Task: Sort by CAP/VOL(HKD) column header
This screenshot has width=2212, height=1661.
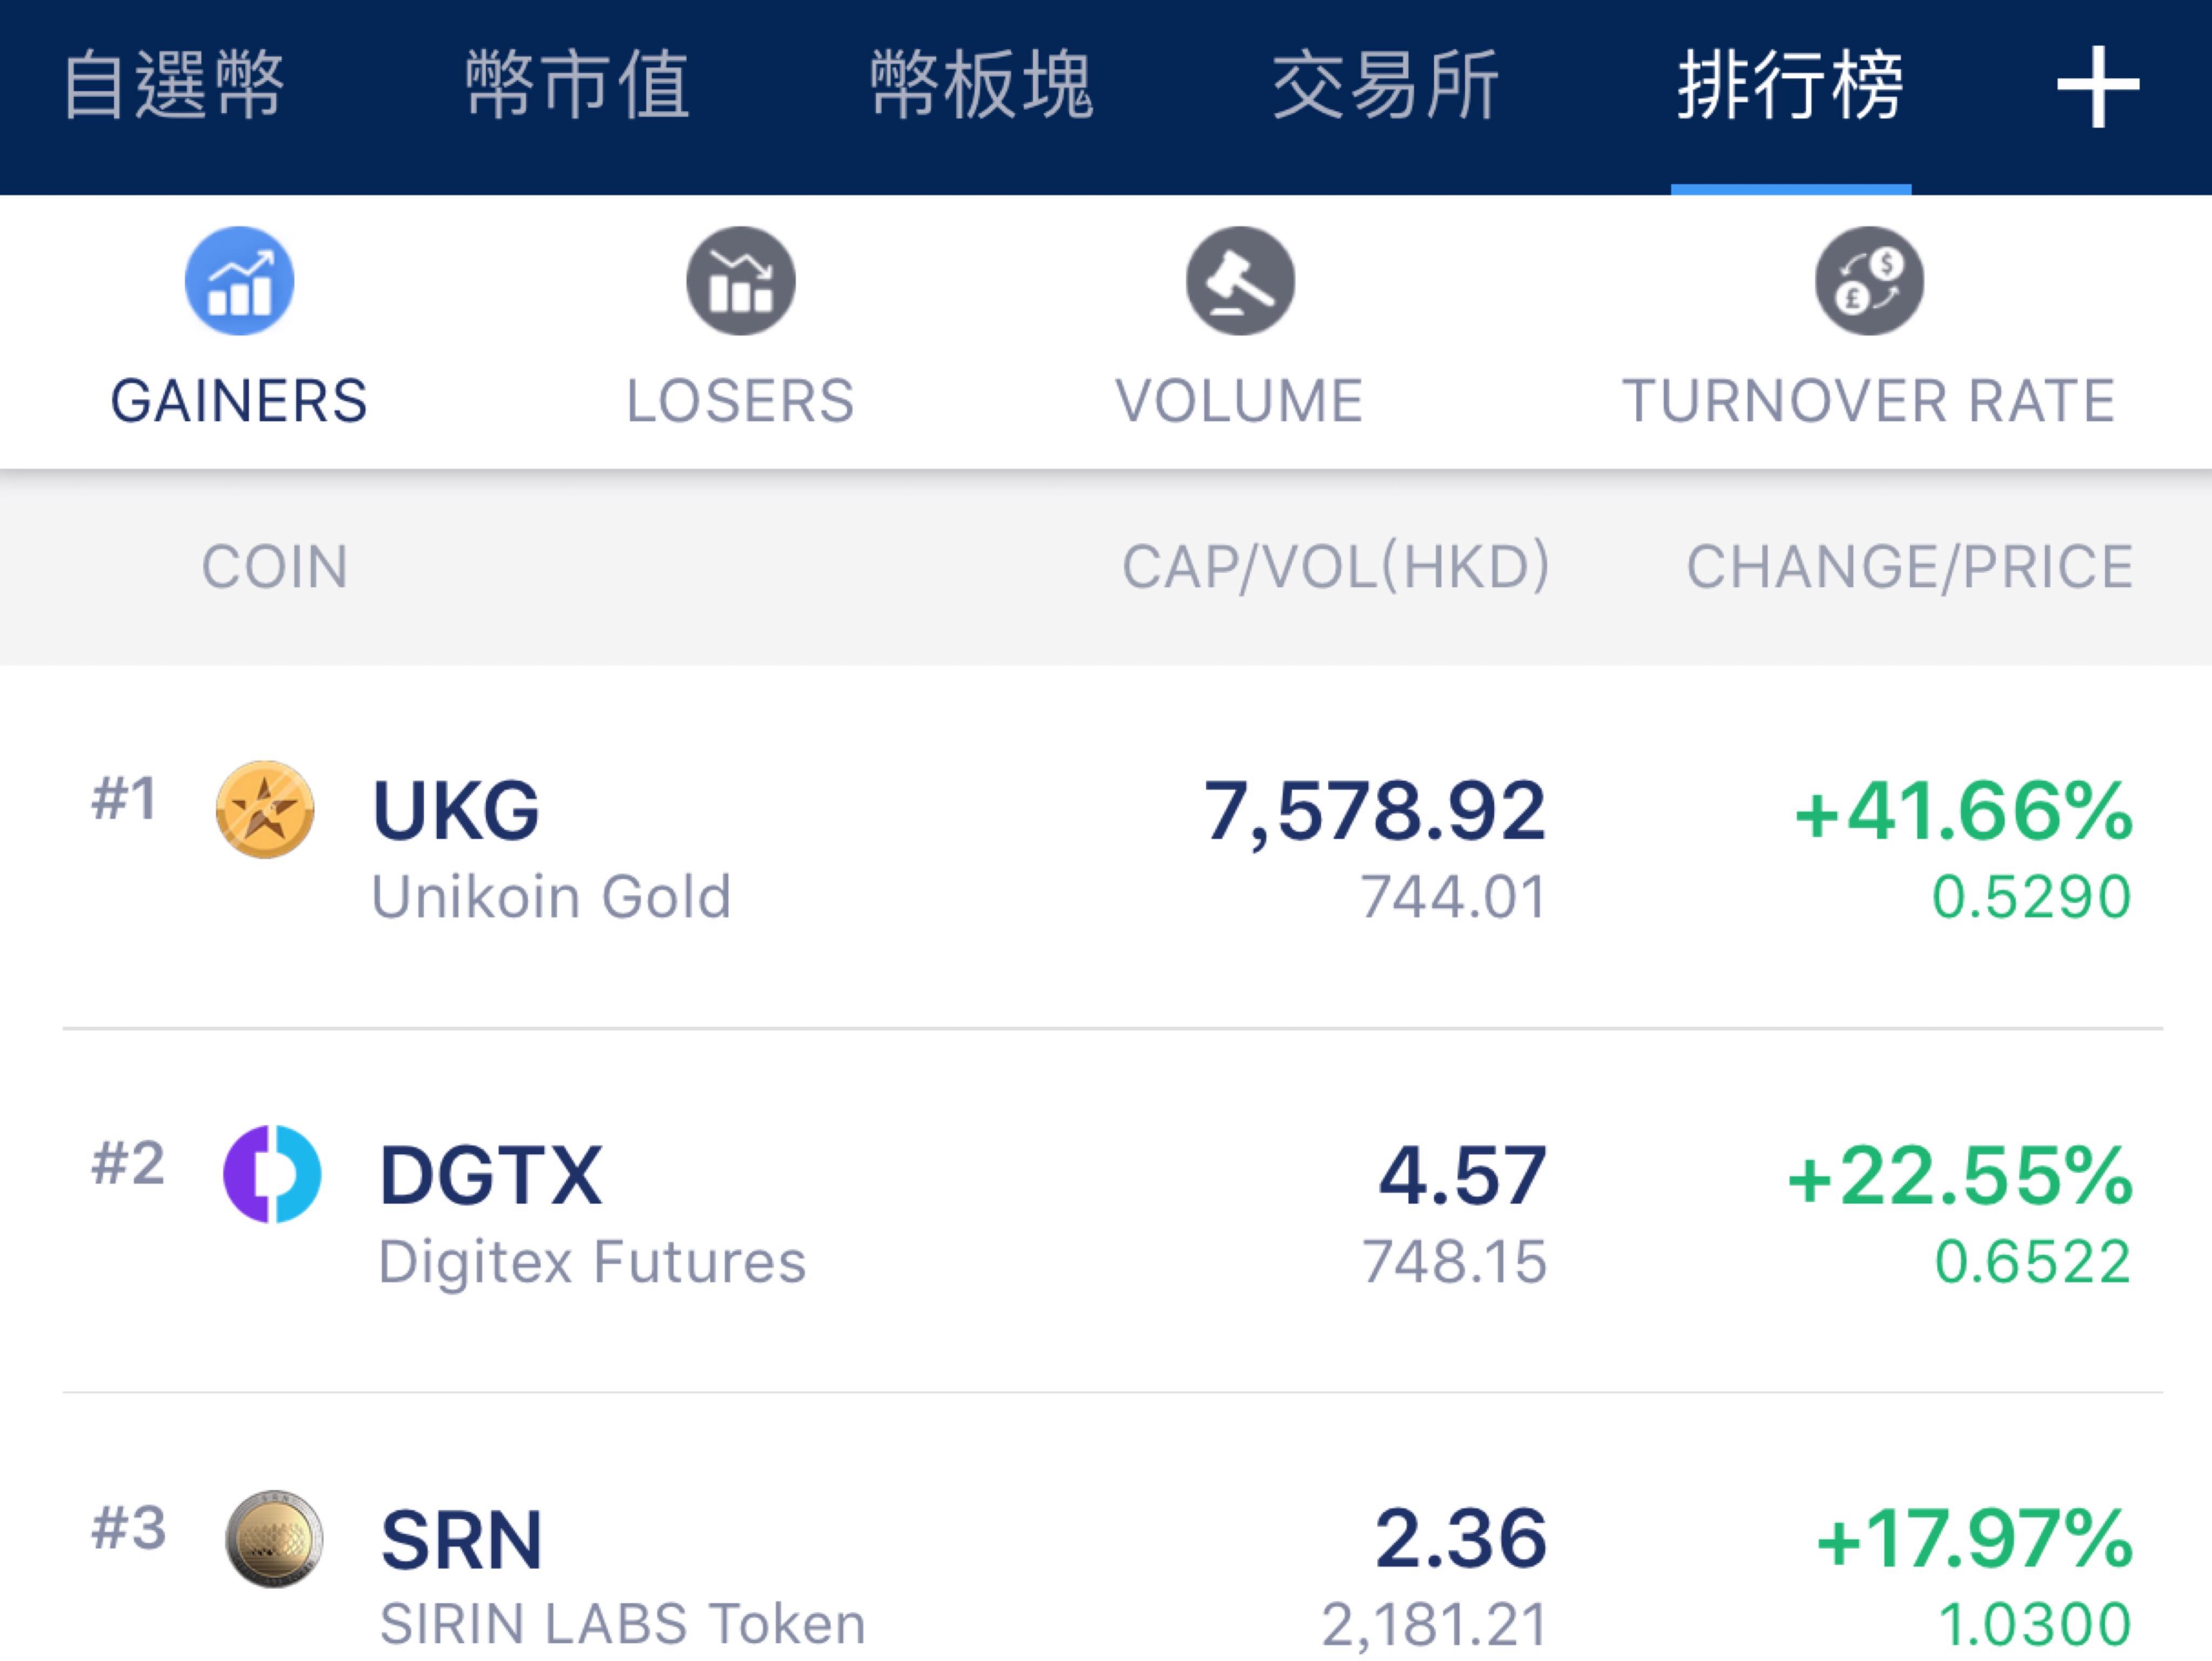Action: 1336,567
